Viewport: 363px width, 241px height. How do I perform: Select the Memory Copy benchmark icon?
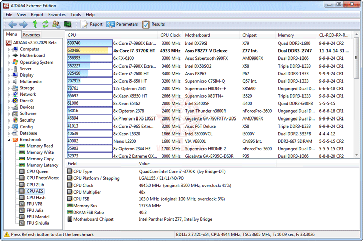pyautogui.click(x=22, y=159)
